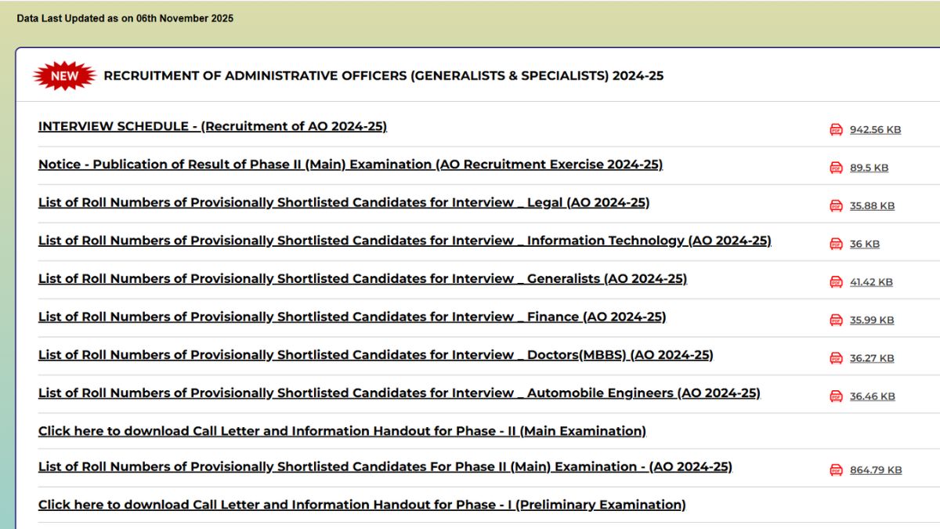940x529 pixels.
Task: Click PDF icon for Legal shortlist
Action: click(836, 205)
